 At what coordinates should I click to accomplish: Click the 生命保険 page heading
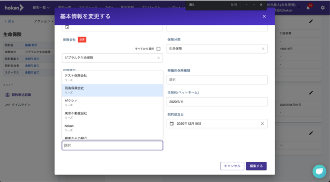[12, 34]
